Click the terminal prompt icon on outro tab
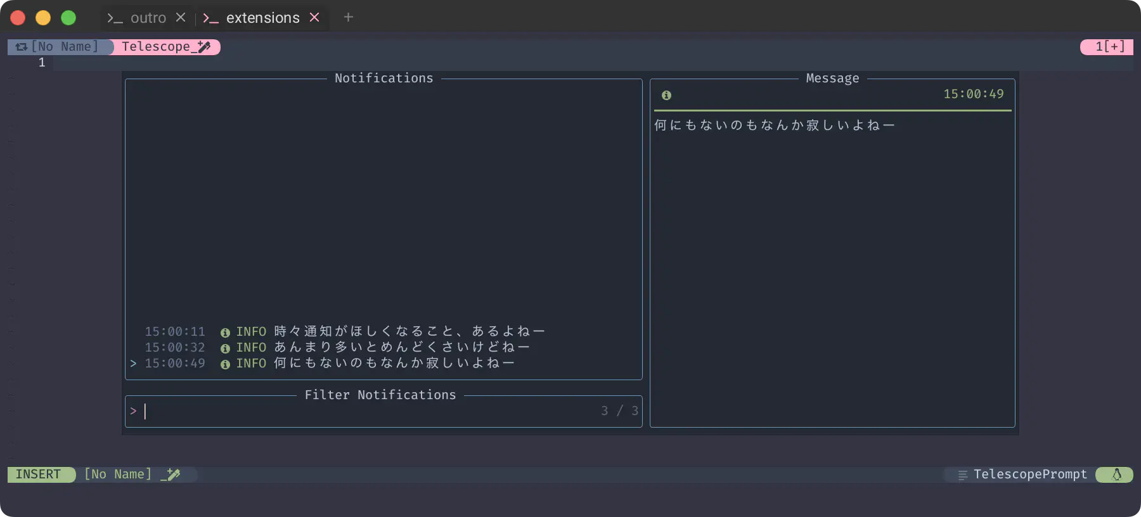Viewport: 1141px width, 517px height. click(115, 18)
